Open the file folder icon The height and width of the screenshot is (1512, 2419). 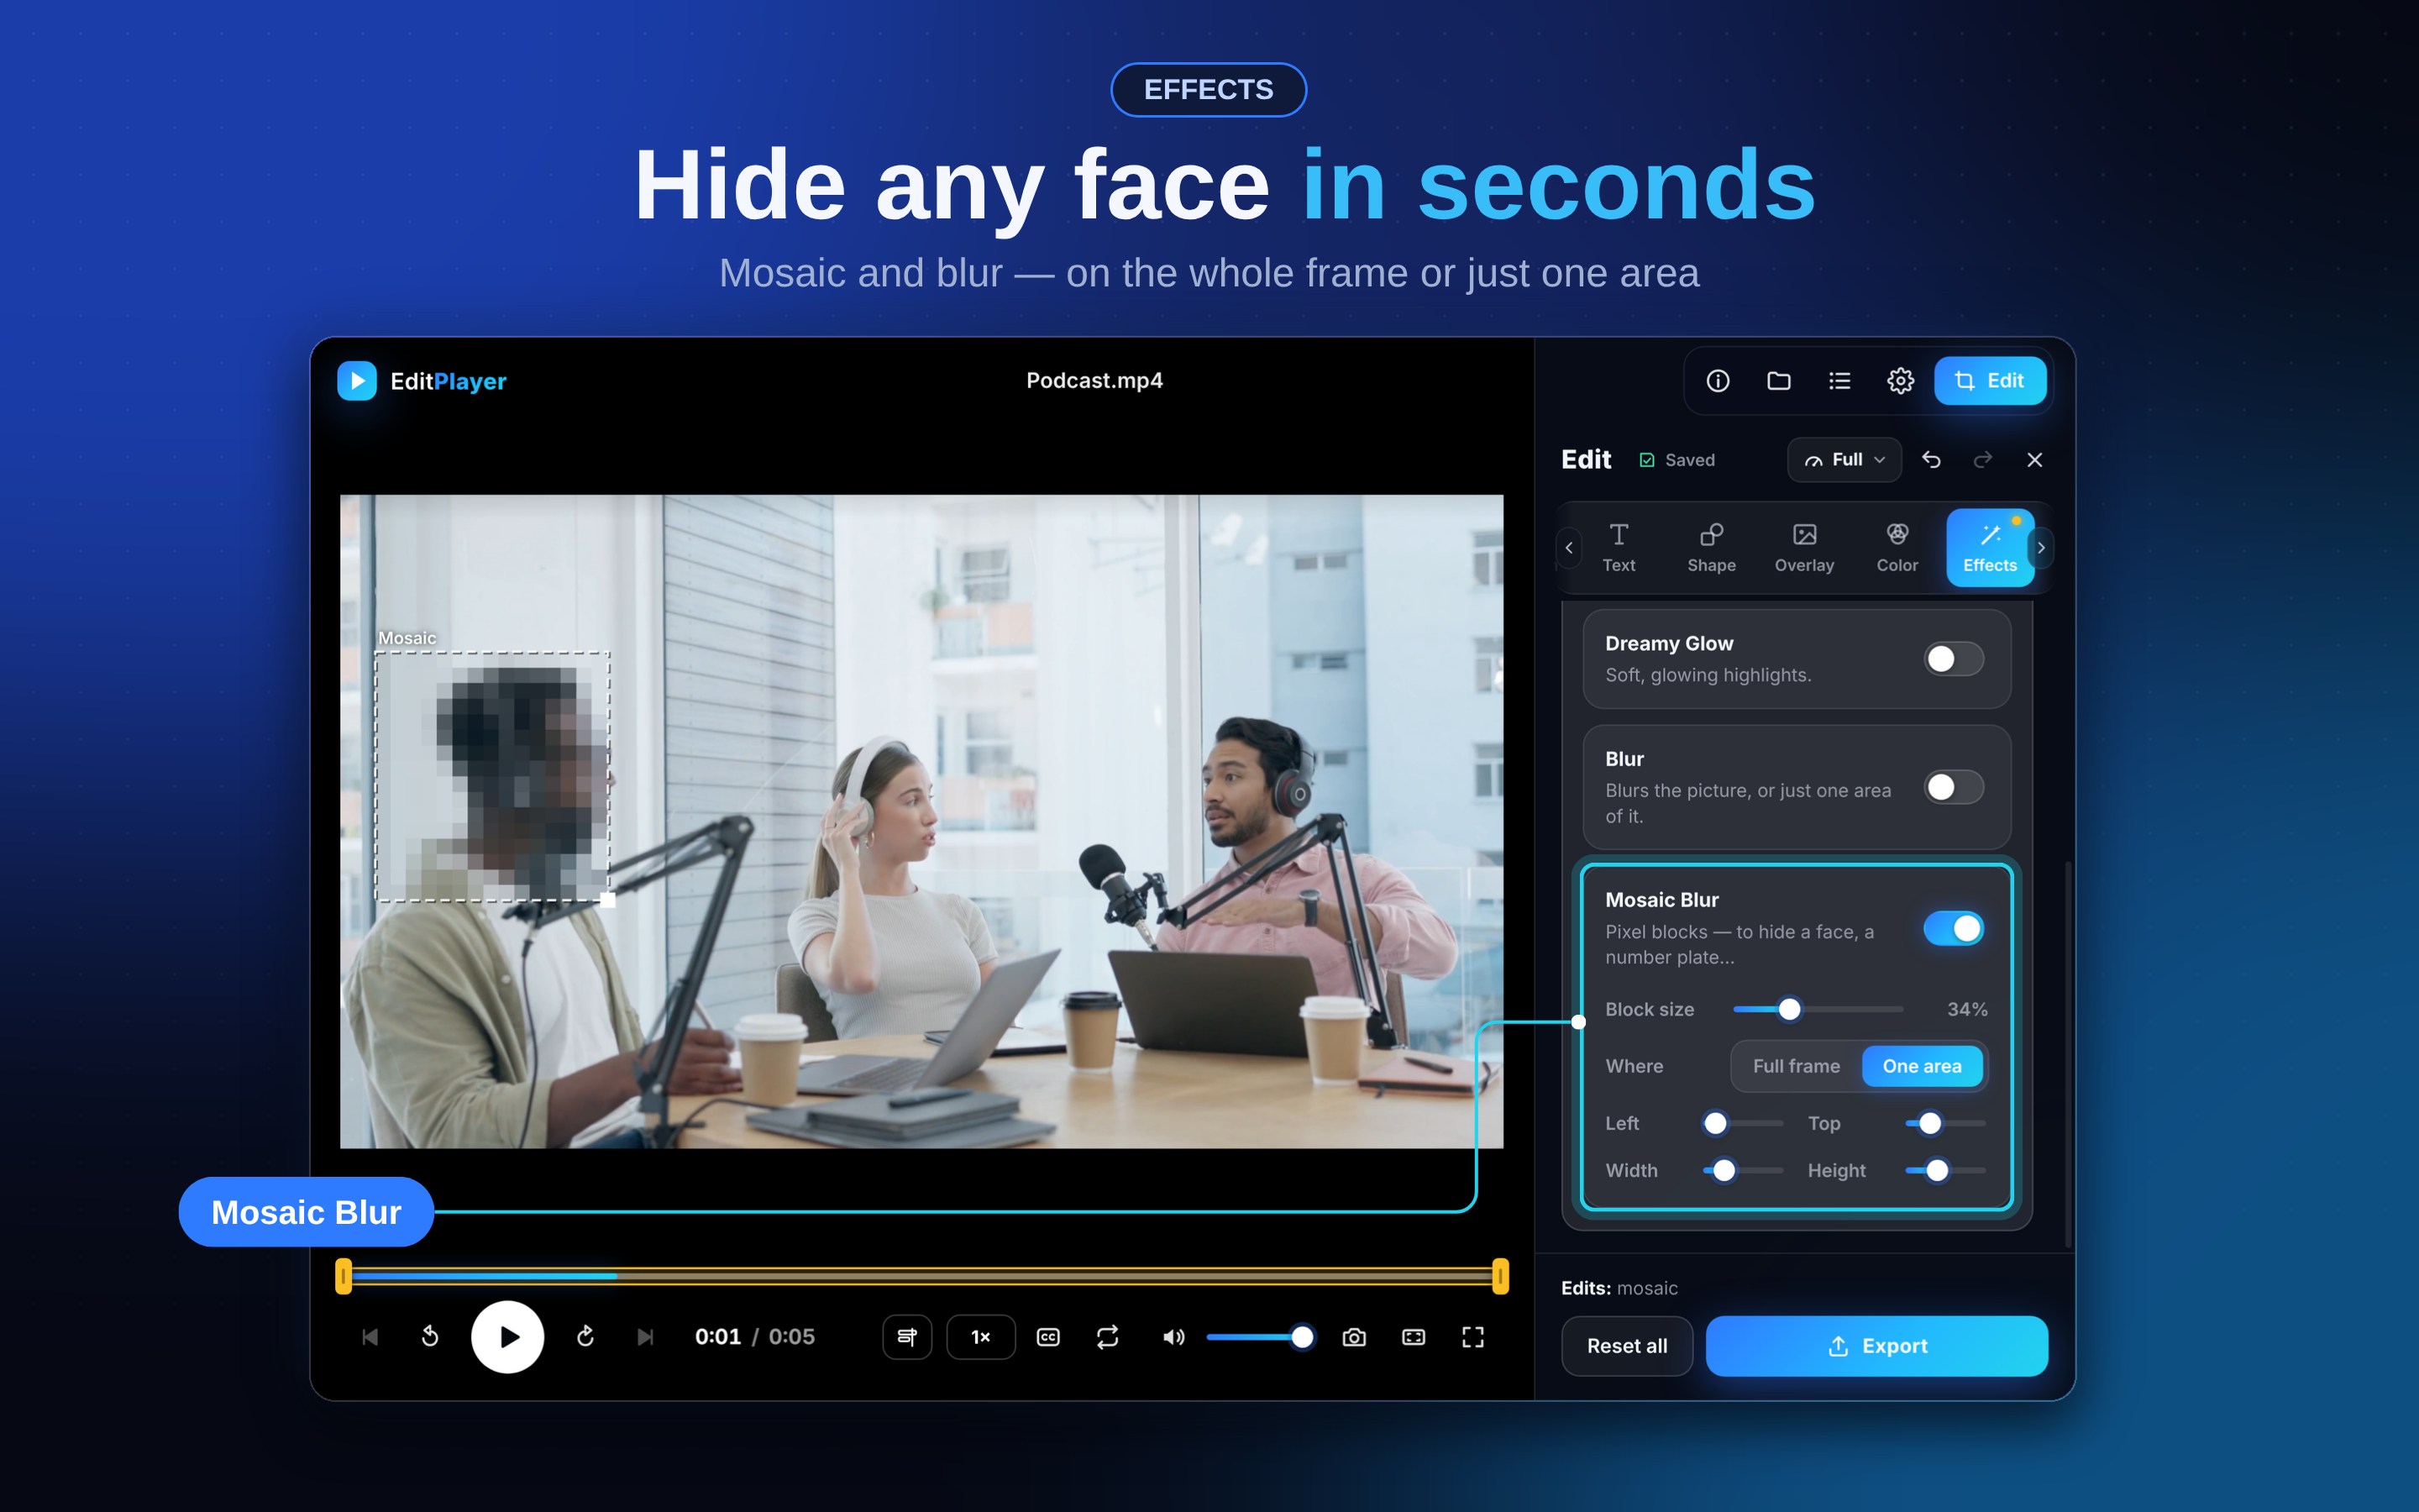point(1778,381)
